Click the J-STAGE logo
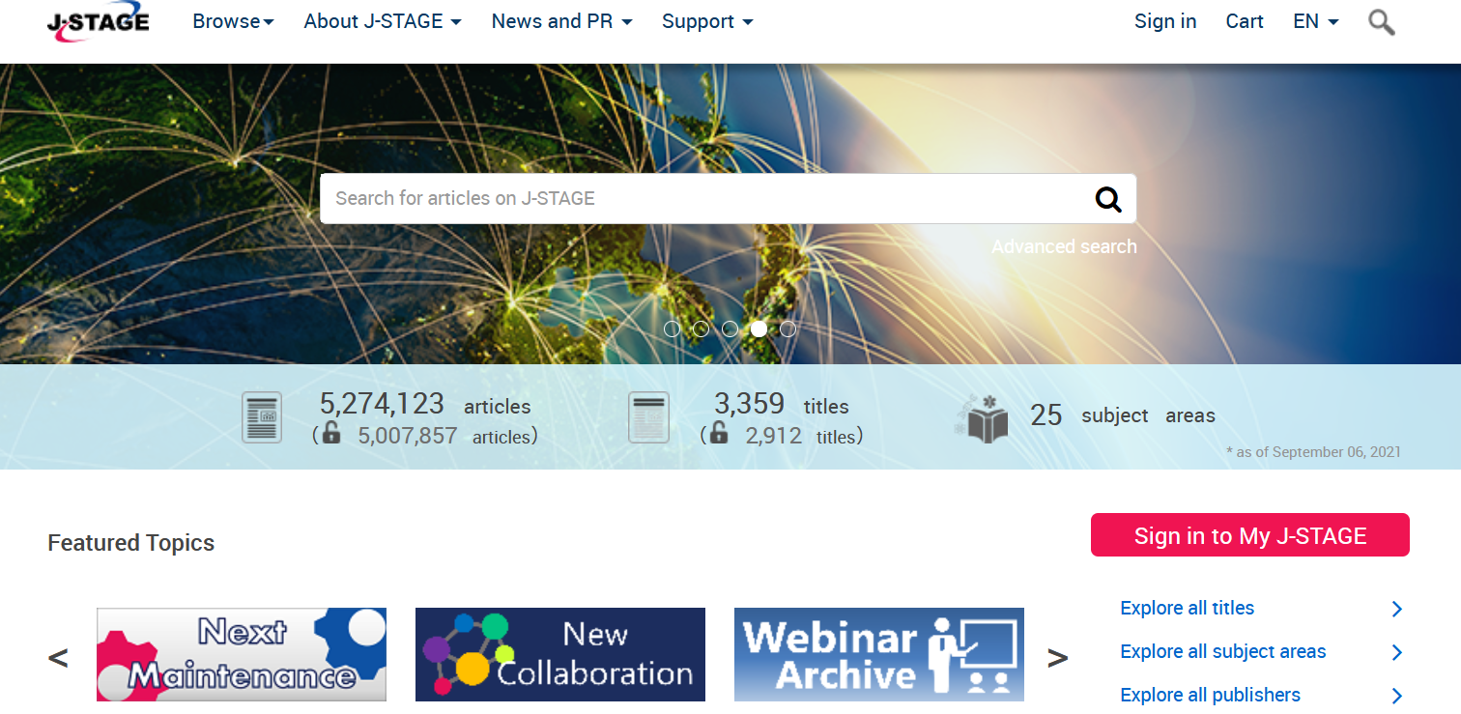The width and height of the screenshot is (1461, 714). click(x=98, y=22)
